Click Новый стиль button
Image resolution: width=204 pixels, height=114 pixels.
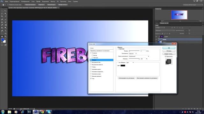coord(169,54)
